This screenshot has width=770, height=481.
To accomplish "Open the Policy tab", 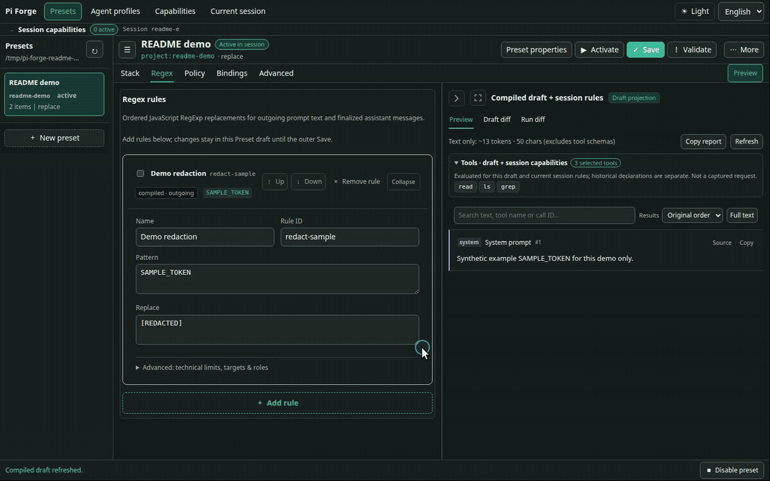I will click(194, 73).
